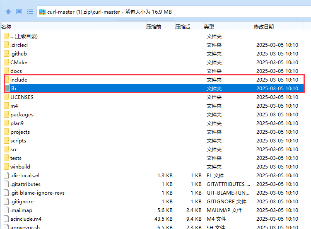This screenshot has width=311, height=229.
Task: Select the '.gitignore' file name
Action: point(22,201)
